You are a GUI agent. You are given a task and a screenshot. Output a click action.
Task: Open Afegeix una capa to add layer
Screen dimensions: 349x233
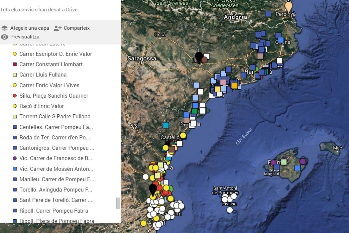point(29,28)
